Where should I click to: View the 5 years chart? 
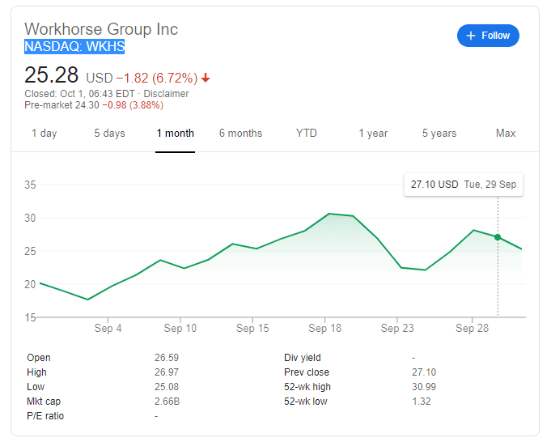tap(439, 134)
